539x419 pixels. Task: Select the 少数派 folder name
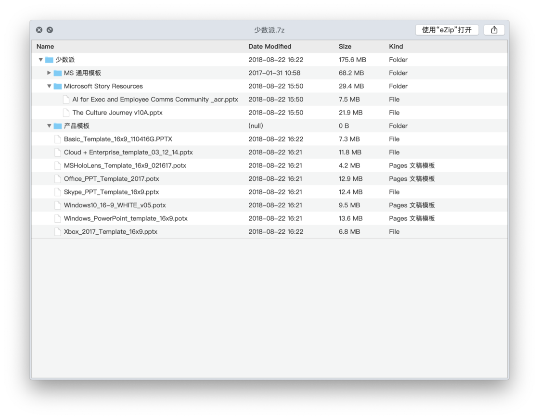pyautogui.click(x=65, y=60)
